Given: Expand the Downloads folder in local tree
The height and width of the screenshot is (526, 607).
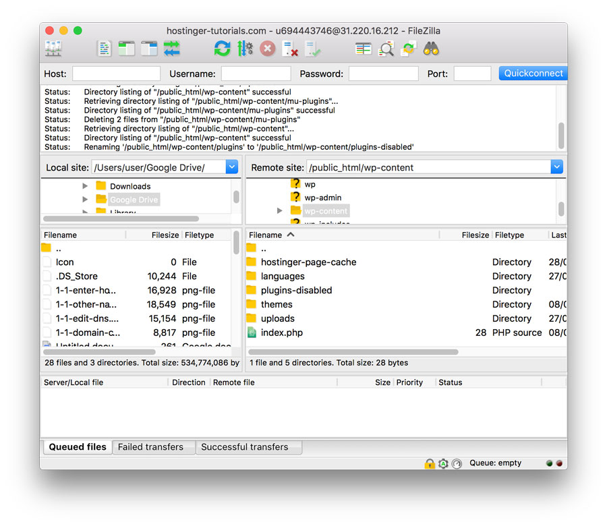Looking at the screenshot, I should (x=85, y=186).
